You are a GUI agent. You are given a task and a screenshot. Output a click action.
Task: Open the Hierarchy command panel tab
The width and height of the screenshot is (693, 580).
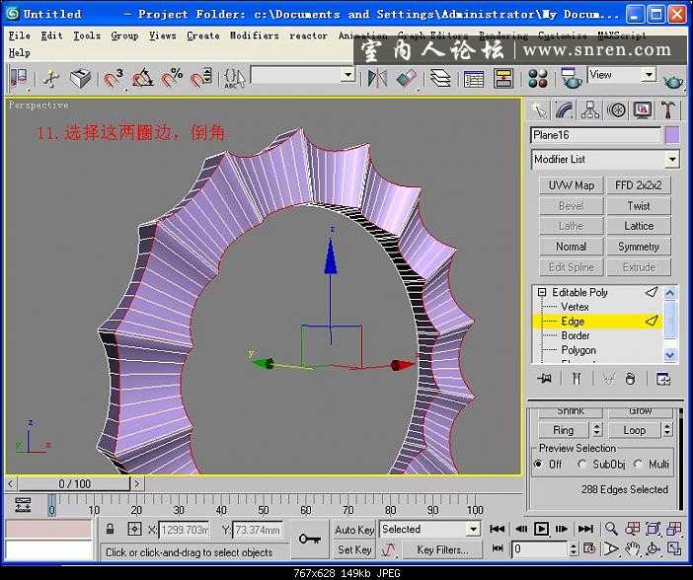590,109
